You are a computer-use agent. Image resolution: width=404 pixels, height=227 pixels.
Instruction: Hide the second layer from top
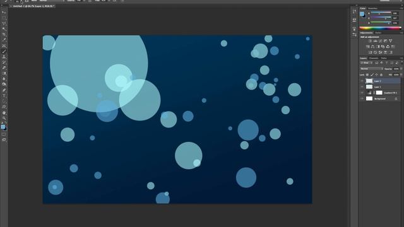point(362,87)
